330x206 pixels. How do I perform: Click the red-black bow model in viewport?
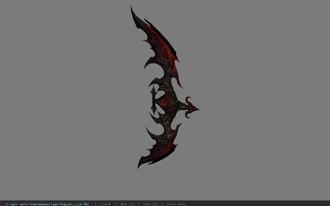pos(165,88)
